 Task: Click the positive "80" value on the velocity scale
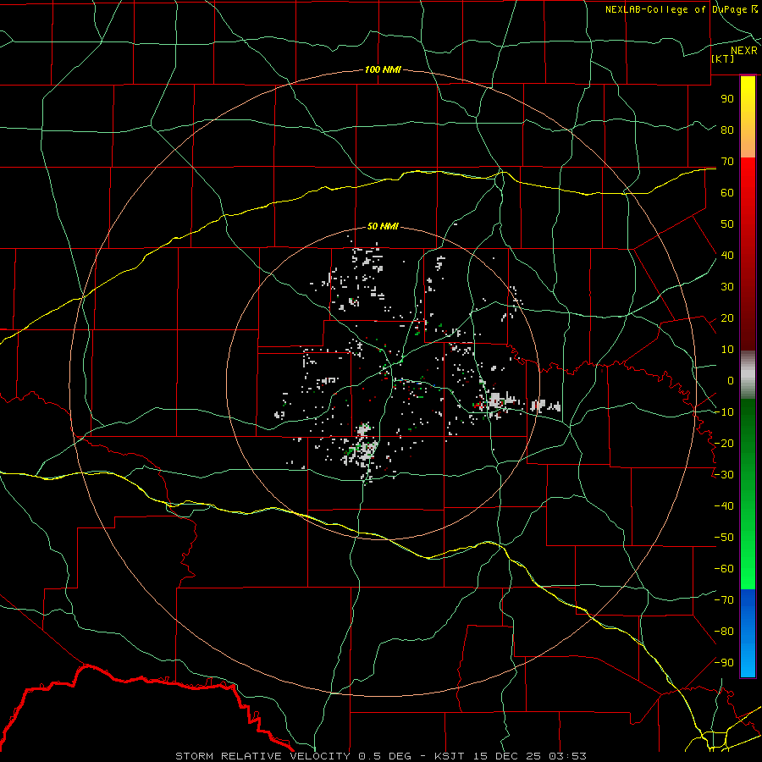coord(727,130)
